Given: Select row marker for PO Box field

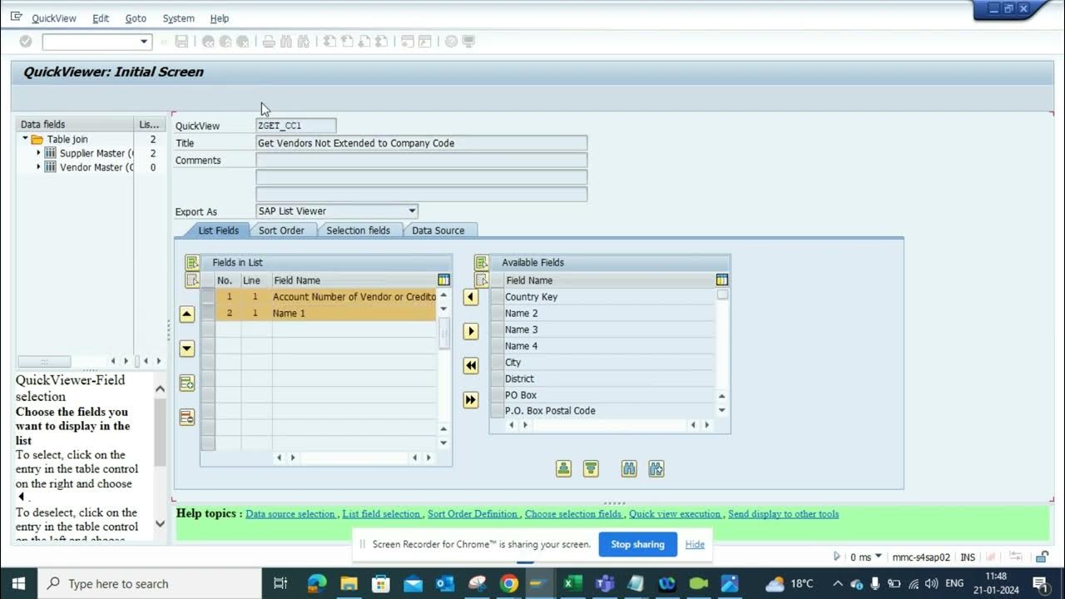Looking at the screenshot, I should point(497,395).
